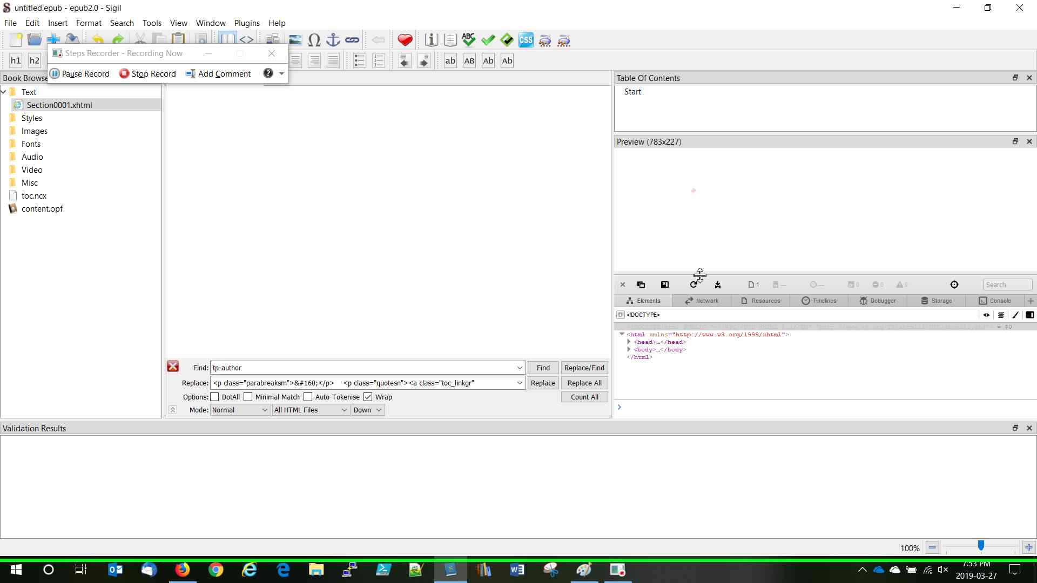1037x583 pixels.
Task: Click the red heart Donate icon
Action: [x=405, y=40]
